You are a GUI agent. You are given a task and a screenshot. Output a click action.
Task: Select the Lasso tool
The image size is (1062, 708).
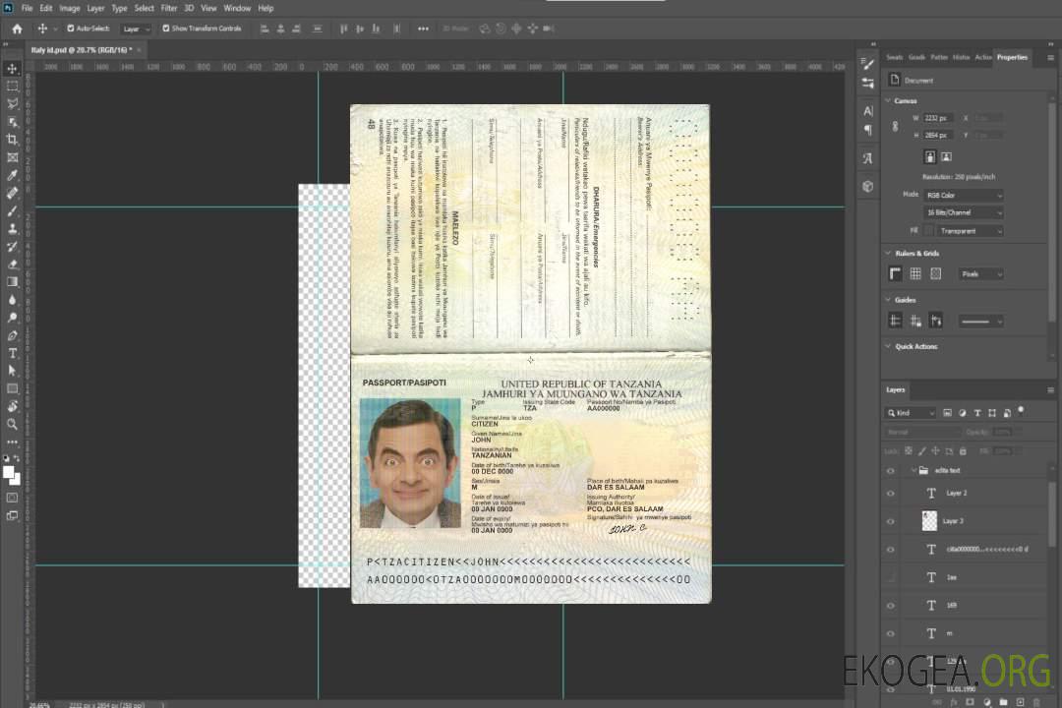(x=12, y=103)
